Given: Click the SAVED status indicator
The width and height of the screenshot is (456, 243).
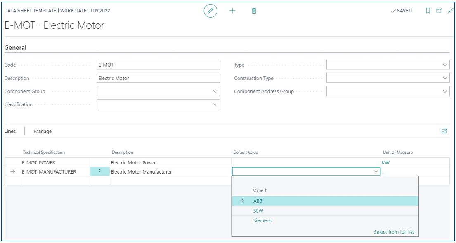Looking at the screenshot, I should pos(402,11).
